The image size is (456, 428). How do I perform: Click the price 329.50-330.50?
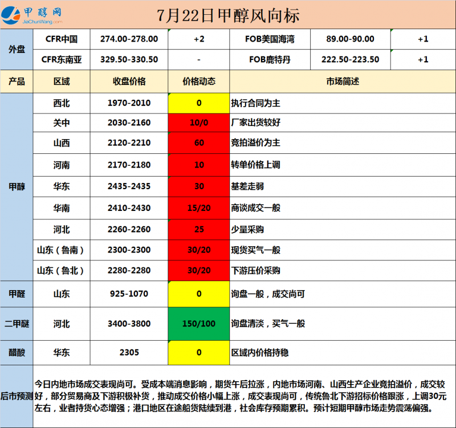[129, 60]
